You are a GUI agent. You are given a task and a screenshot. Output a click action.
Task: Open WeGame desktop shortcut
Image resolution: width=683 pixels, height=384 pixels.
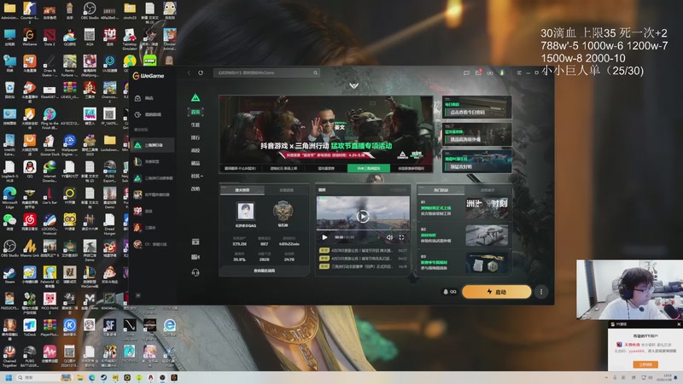(30, 37)
